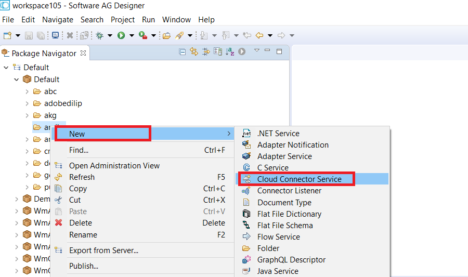
Task: Click the yellow Back arrow icon
Action: (259, 35)
